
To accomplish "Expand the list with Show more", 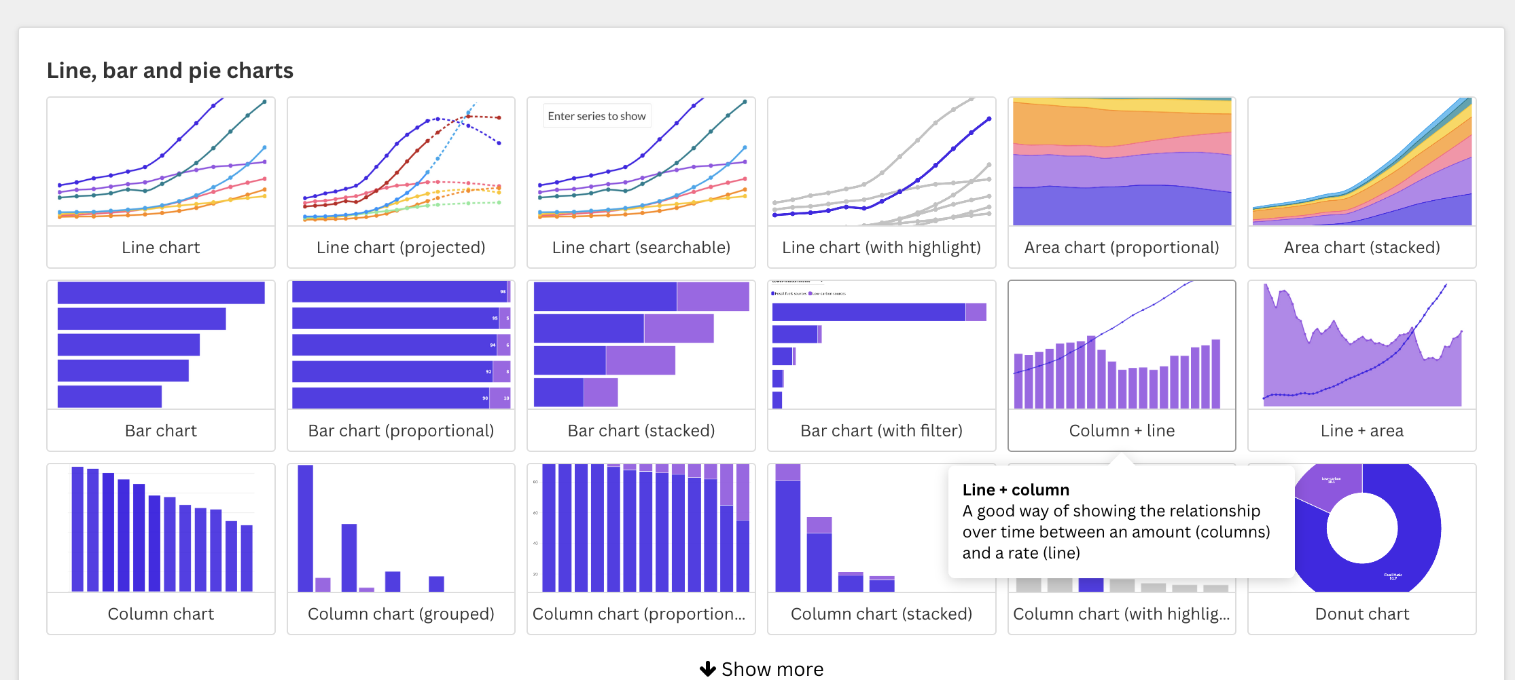I will pos(772,669).
